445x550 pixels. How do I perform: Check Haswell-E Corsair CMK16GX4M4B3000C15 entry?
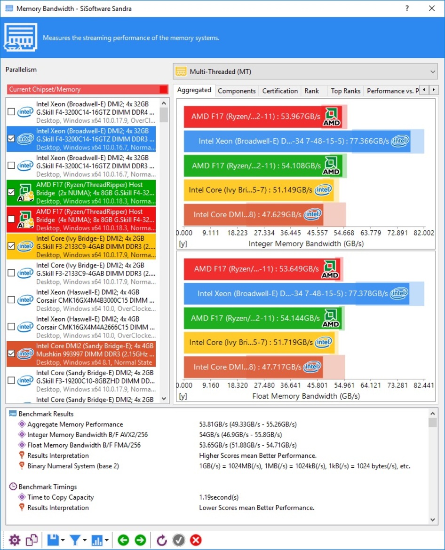[x=11, y=299]
